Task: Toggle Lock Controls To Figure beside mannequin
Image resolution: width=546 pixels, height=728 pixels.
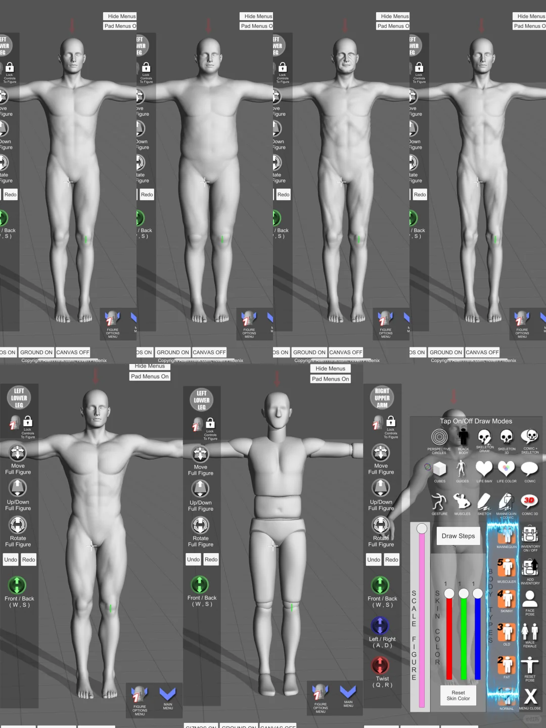Action: [210, 423]
